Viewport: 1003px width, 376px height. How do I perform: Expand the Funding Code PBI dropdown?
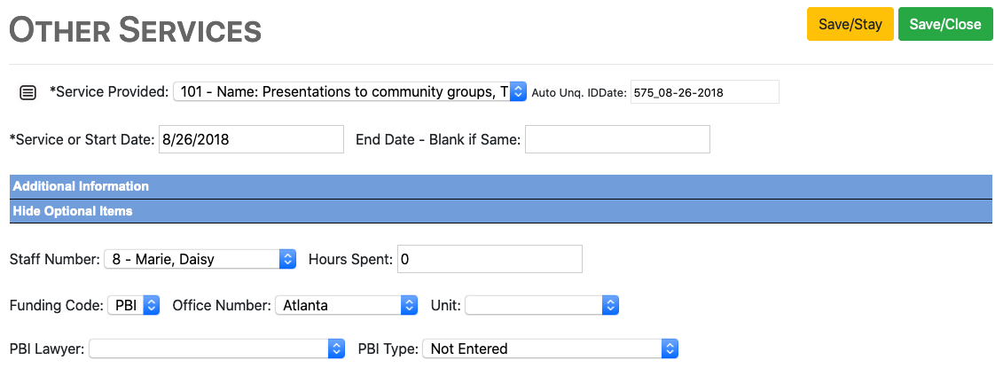click(133, 305)
